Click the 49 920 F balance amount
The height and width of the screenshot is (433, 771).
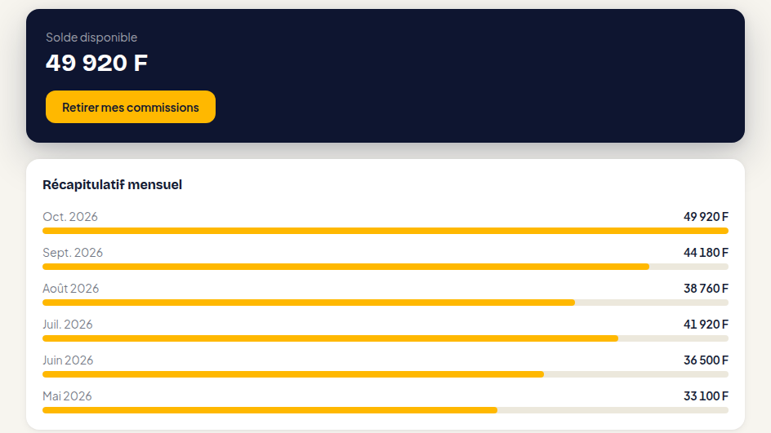[x=96, y=63]
